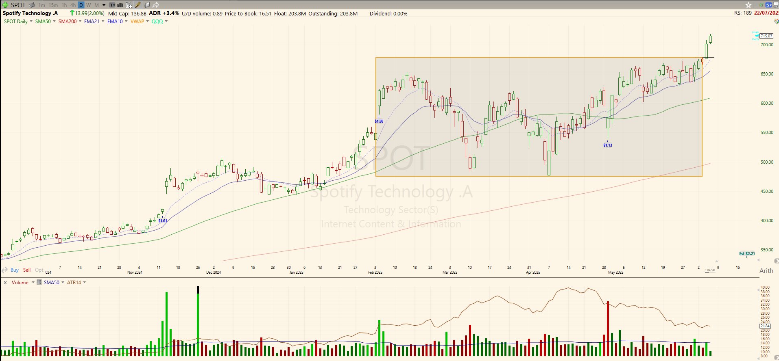Click the grid icon beside volume SMA50

39,282
